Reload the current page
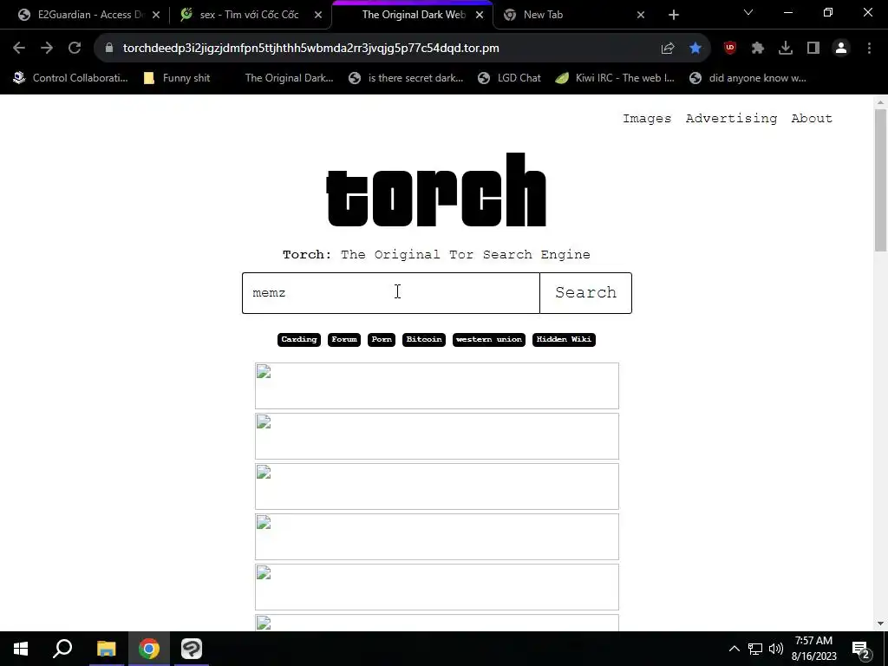The image size is (888, 666). pos(75,49)
